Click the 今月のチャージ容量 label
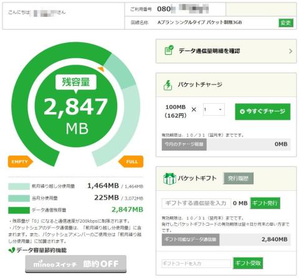This screenshot has width=299, height=278. click(184, 144)
